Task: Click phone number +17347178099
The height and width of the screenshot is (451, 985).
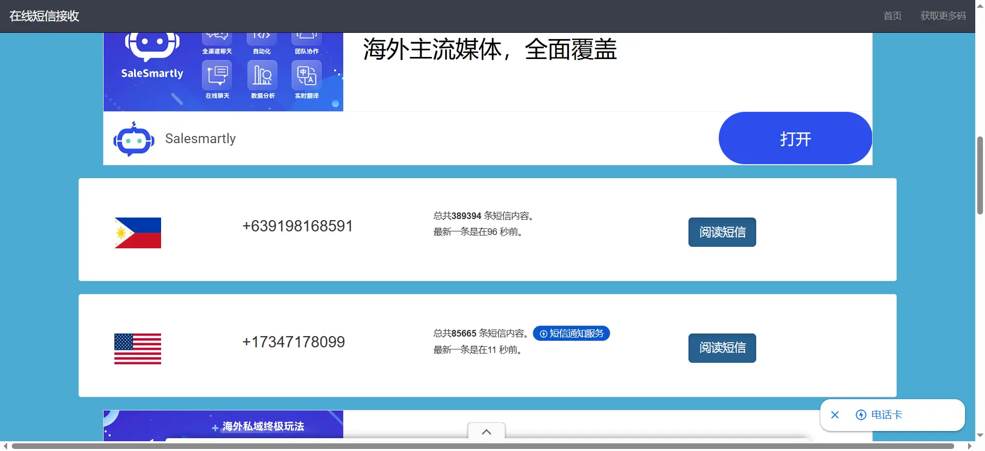Action: point(293,342)
